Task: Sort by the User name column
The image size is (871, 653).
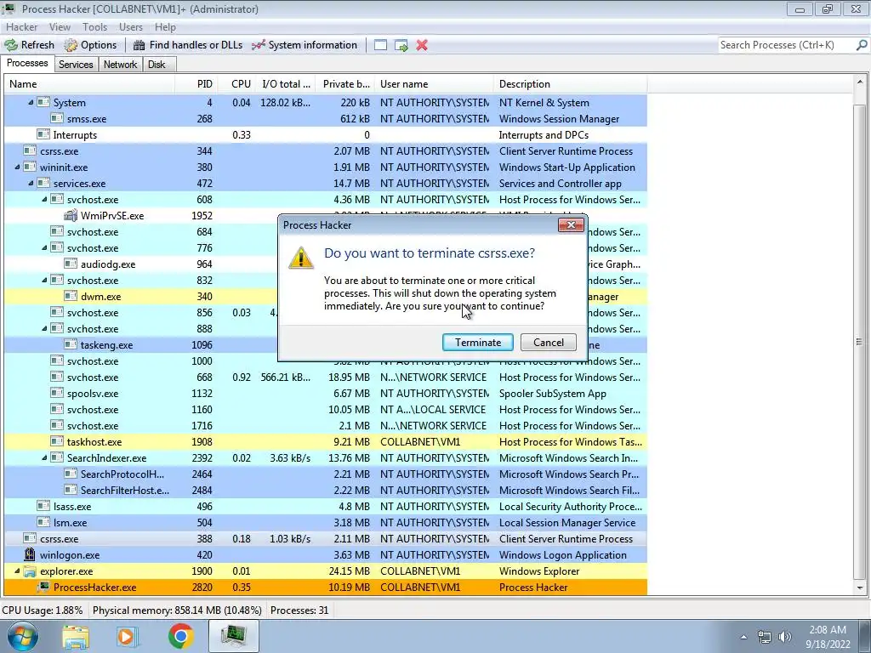Action: coord(434,84)
